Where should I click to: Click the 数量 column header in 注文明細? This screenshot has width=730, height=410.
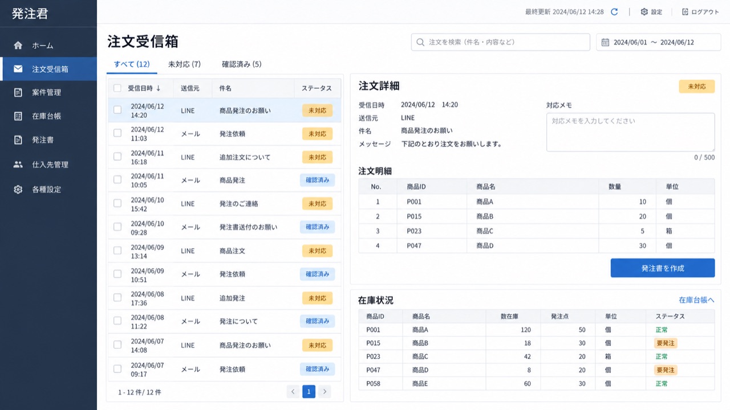pos(614,186)
